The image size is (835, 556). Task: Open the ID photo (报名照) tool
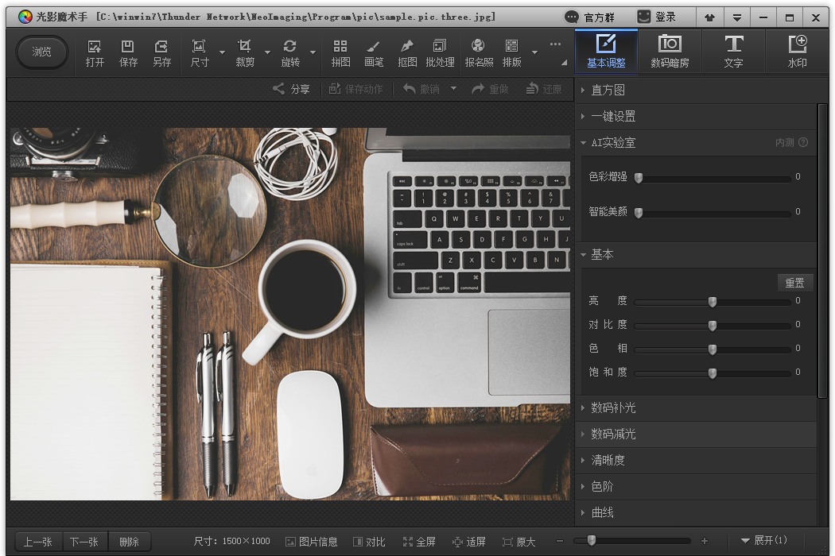[479, 52]
